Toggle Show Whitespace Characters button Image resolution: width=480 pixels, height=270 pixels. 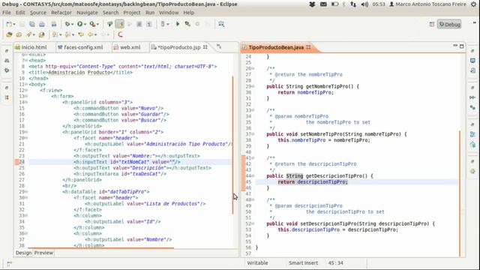[x=149, y=24]
